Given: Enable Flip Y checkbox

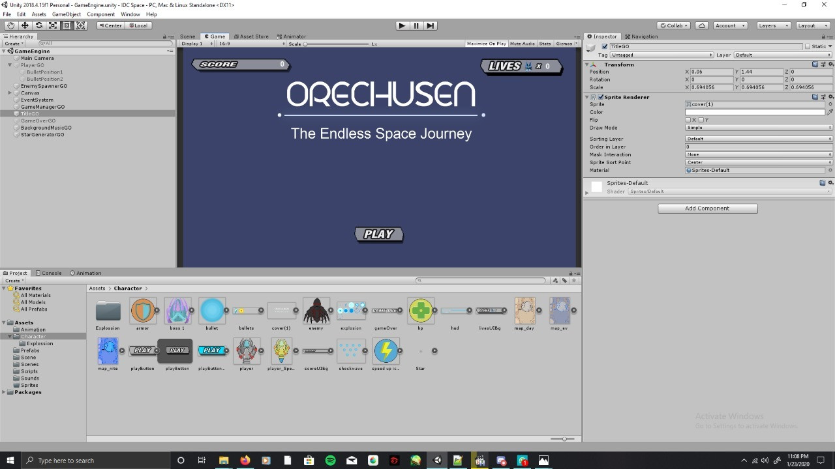Looking at the screenshot, I should [x=701, y=120].
